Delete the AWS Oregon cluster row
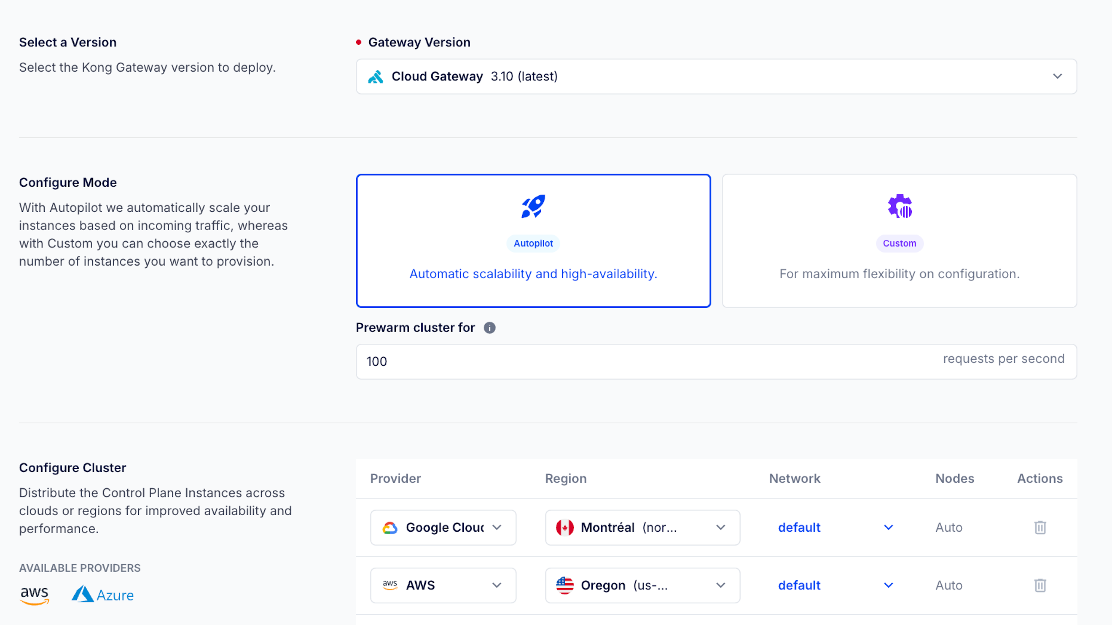This screenshot has width=1112, height=625. 1040,585
